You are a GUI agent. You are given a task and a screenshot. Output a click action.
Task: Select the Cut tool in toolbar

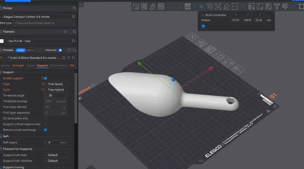click(235, 7)
